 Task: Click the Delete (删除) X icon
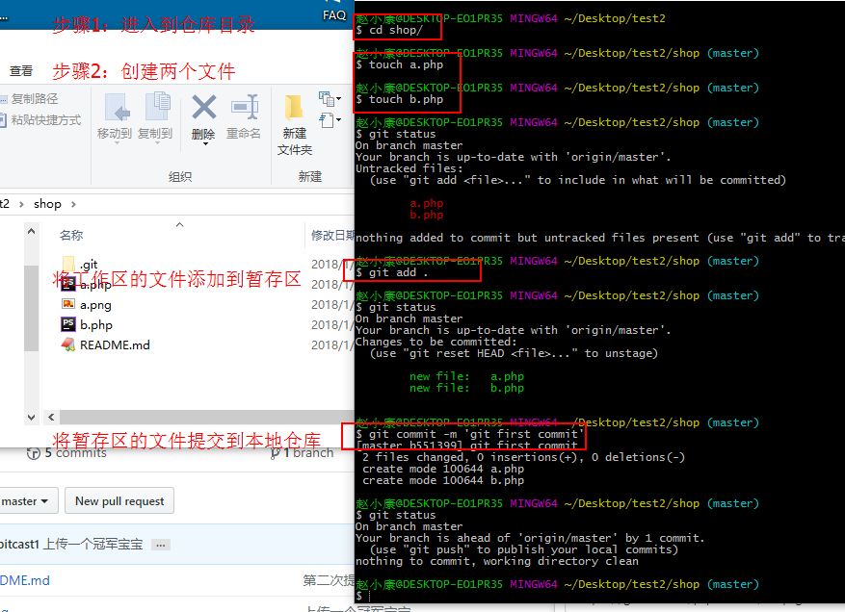tap(203, 107)
